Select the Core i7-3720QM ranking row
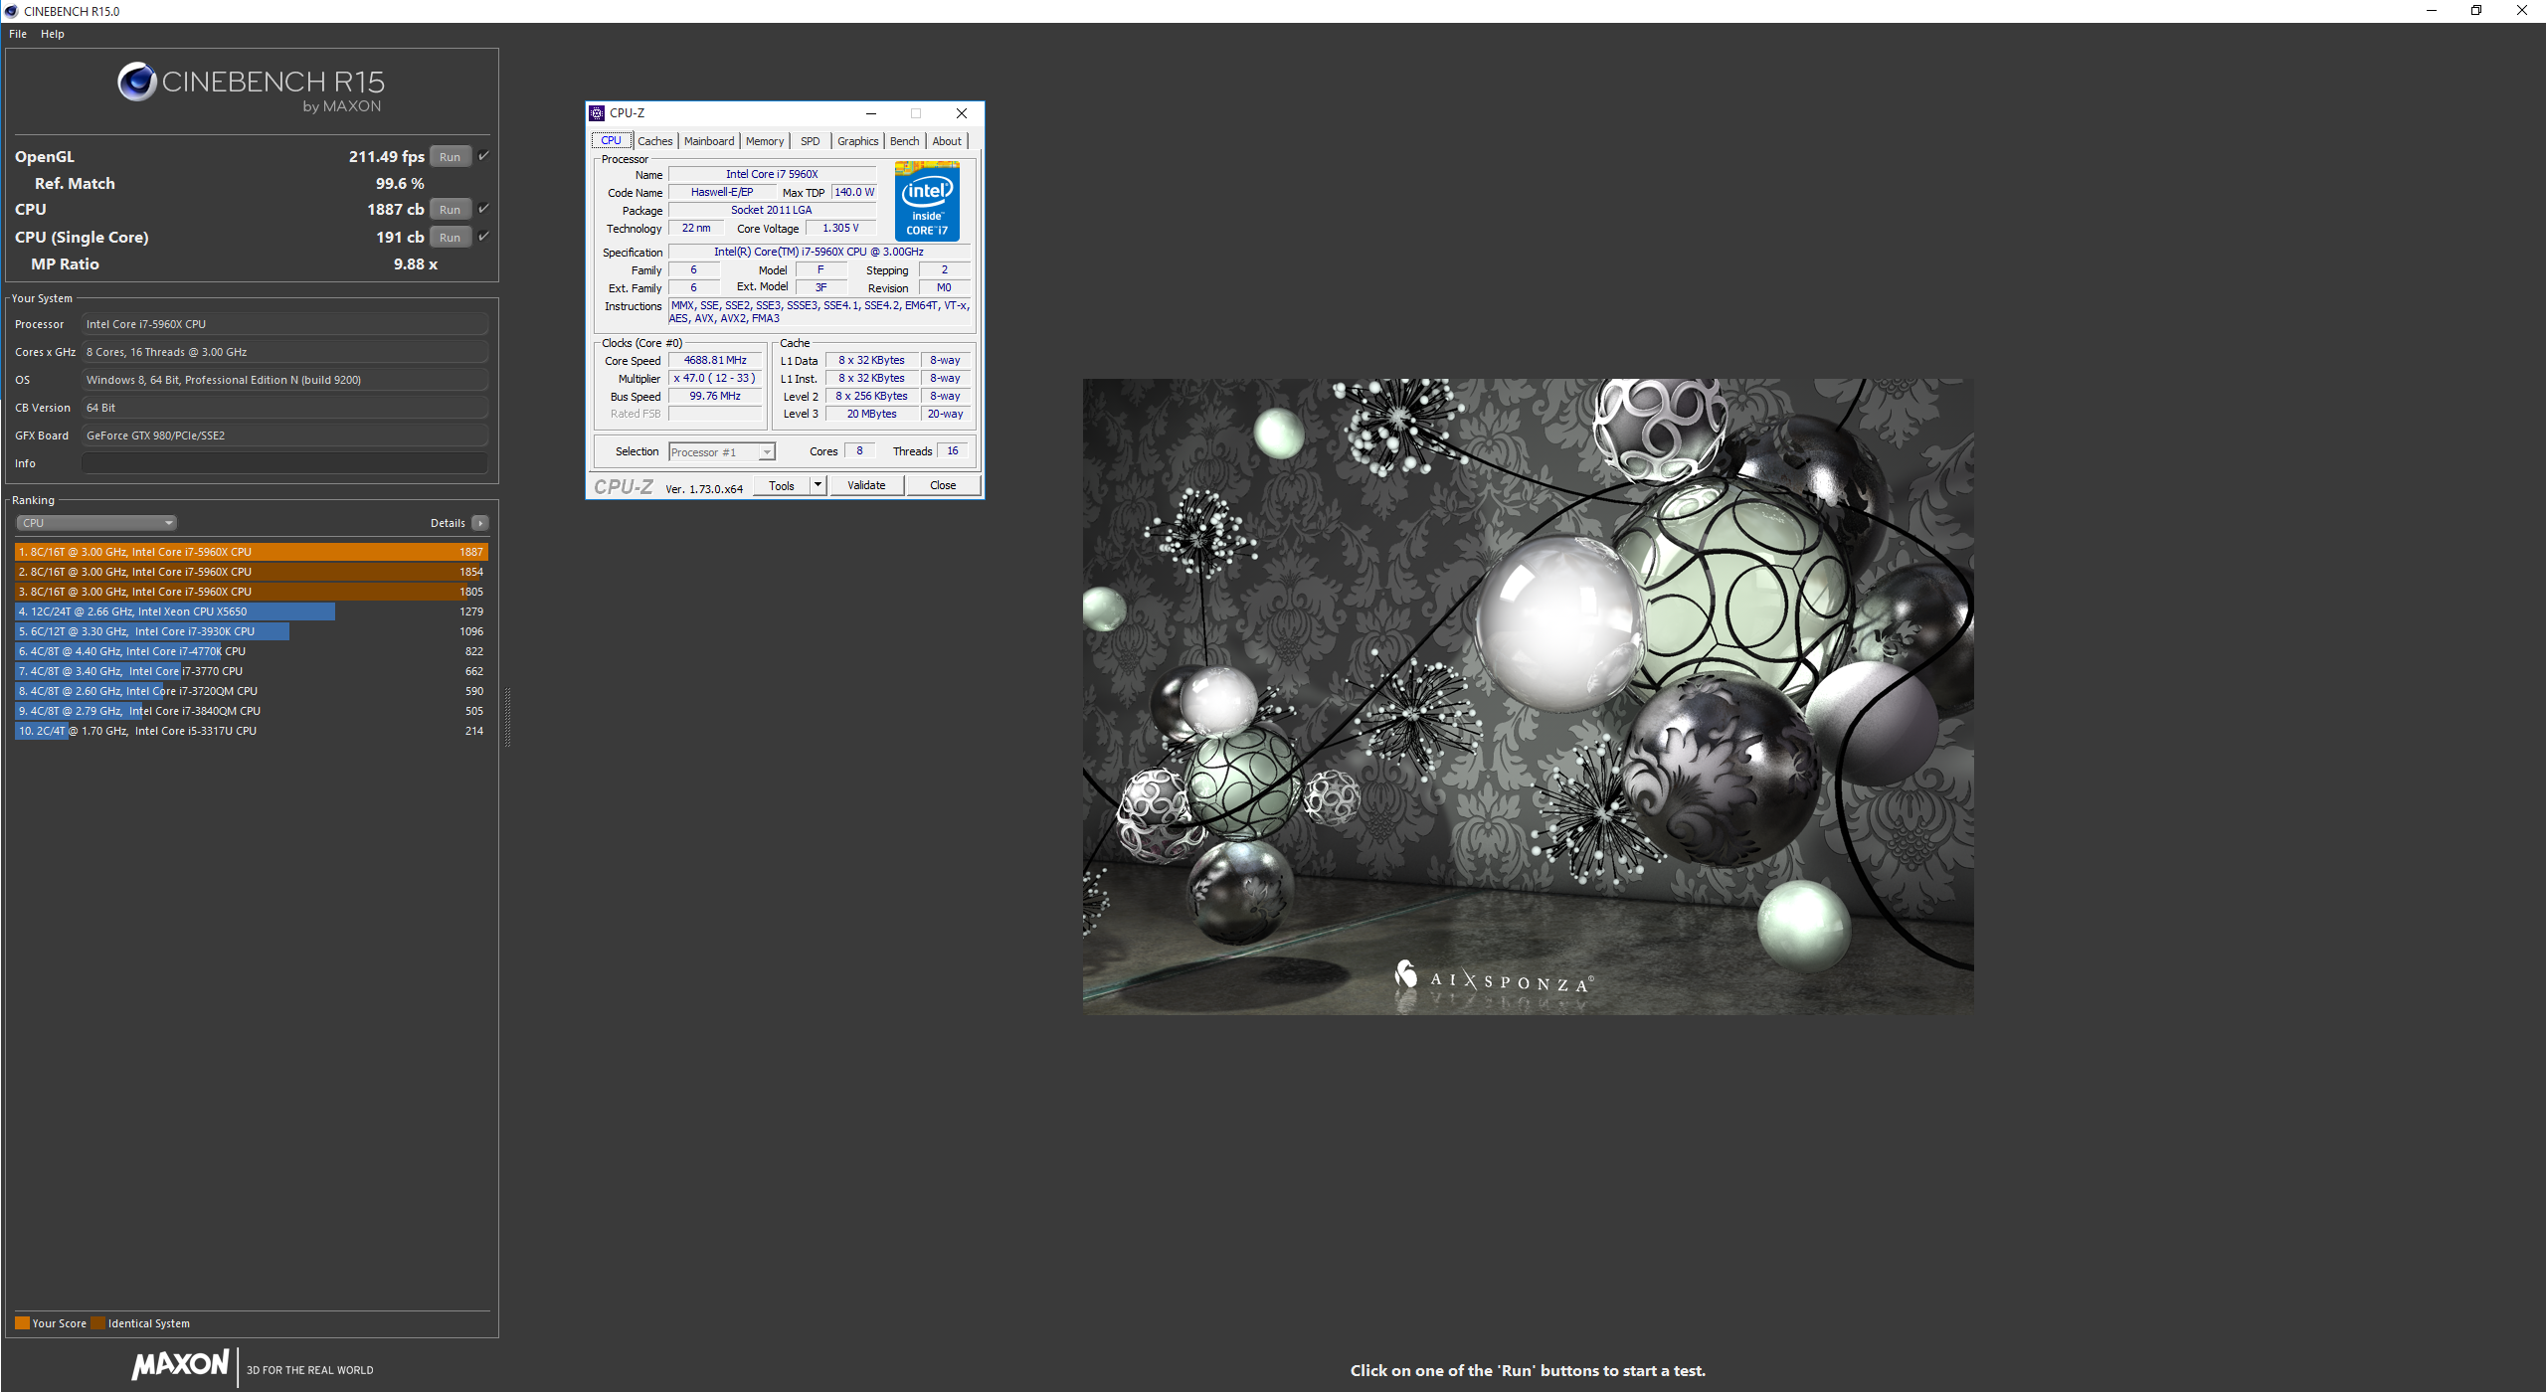The image size is (2546, 1392). tap(251, 691)
